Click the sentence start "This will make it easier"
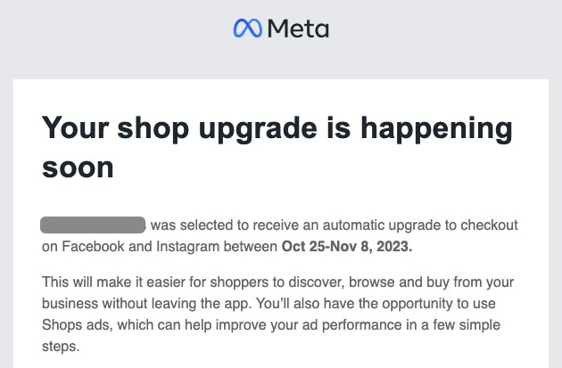Image resolution: width=562 pixels, height=368 pixels. click(108, 282)
